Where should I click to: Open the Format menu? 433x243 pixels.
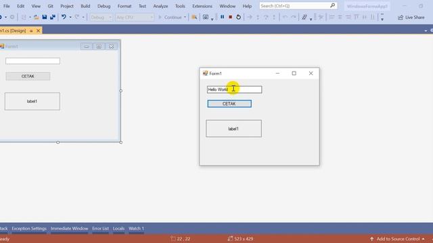[x=124, y=6]
